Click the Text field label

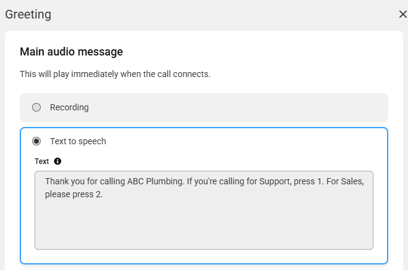click(x=42, y=162)
